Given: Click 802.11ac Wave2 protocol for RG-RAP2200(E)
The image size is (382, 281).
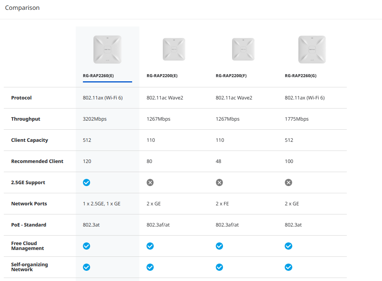Looking at the screenshot, I should [165, 98].
